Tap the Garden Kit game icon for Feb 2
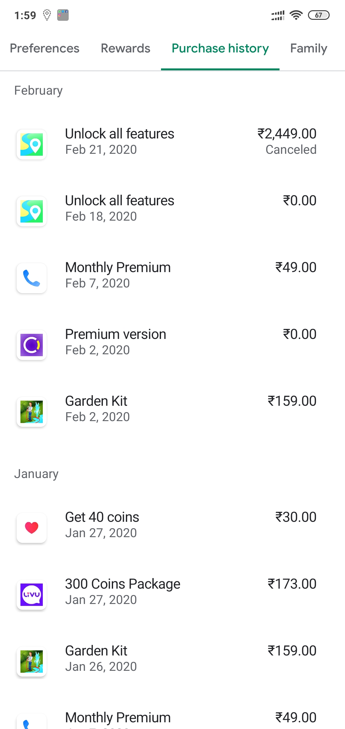 coord(32,412)
